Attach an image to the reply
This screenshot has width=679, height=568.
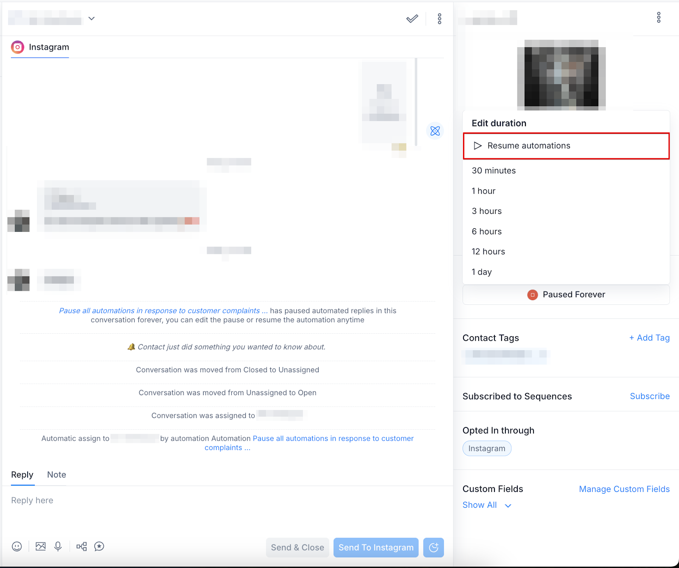click(41, 546)
